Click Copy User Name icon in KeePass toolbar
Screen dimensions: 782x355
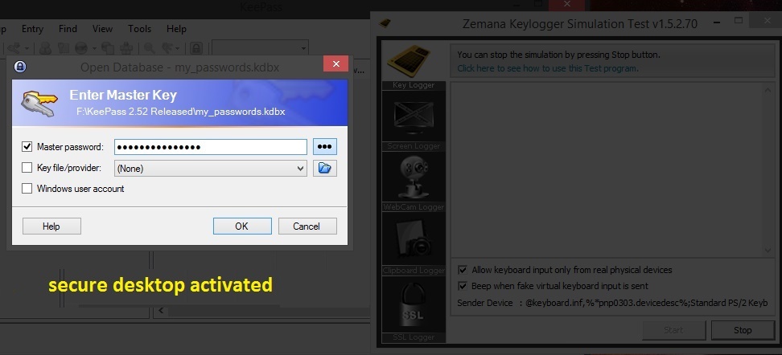[45, 48]
